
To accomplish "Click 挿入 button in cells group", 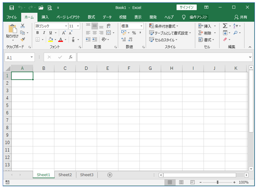I will 205,26.
